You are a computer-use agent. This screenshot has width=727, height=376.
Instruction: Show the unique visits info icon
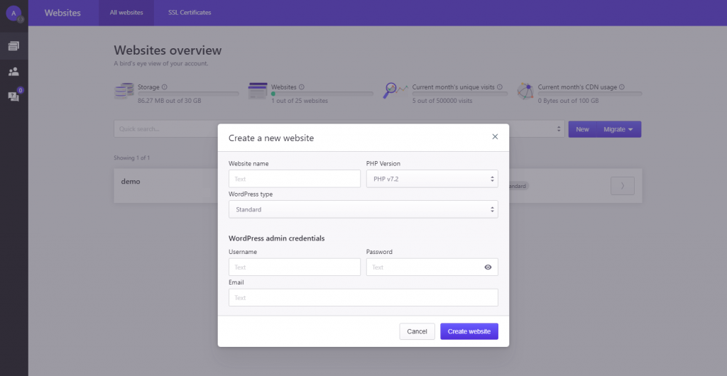[x=499, y=87]
